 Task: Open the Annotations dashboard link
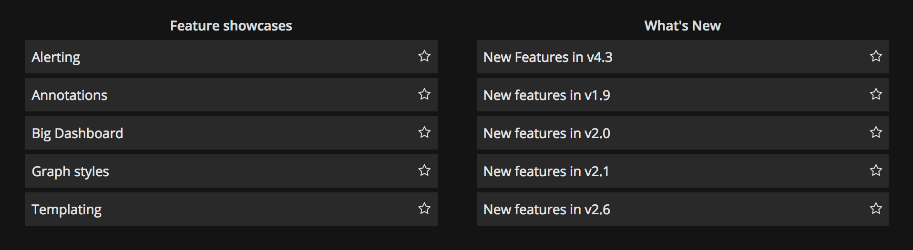point(70,95)
